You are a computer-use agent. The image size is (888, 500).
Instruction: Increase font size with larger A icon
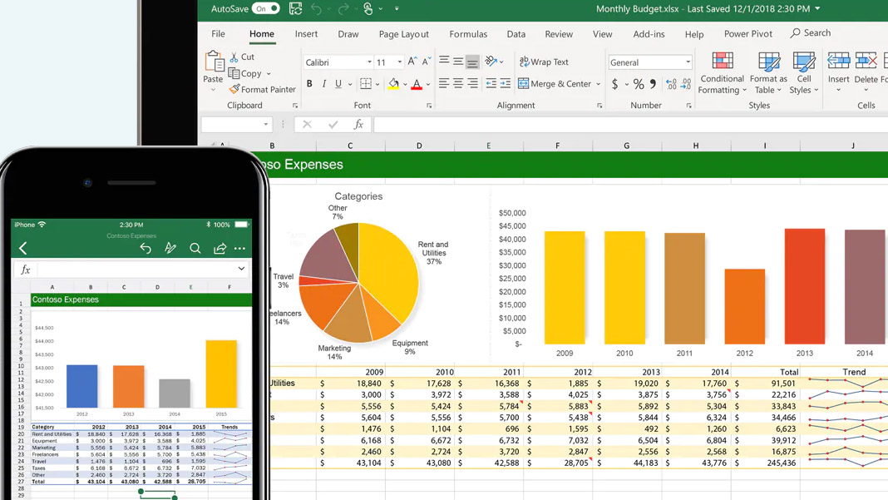[412, 62]
